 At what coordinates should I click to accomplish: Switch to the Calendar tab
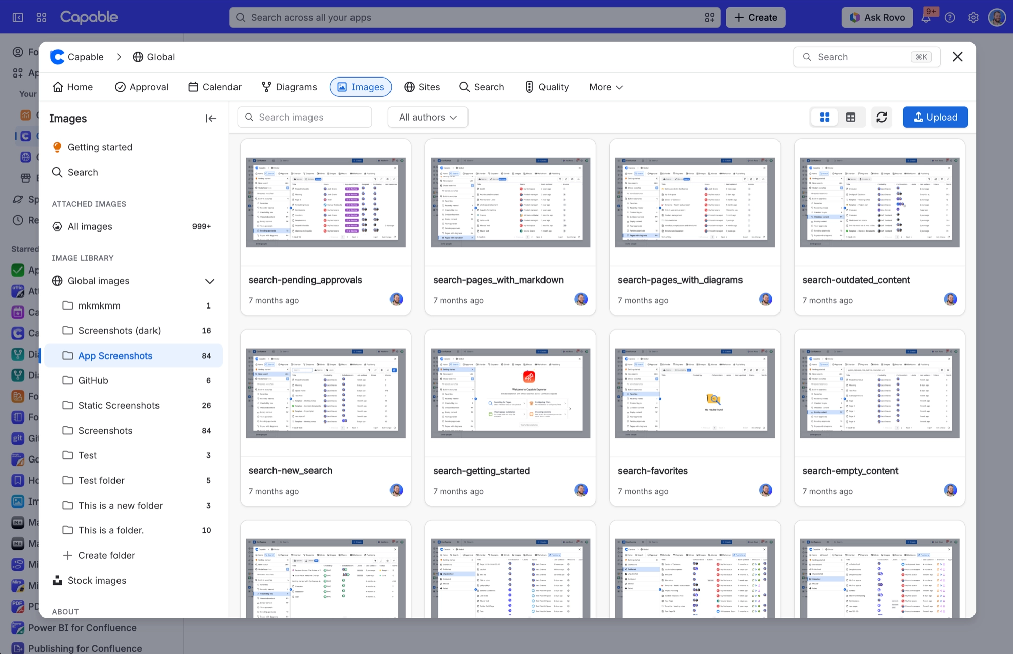pos(215,87)
